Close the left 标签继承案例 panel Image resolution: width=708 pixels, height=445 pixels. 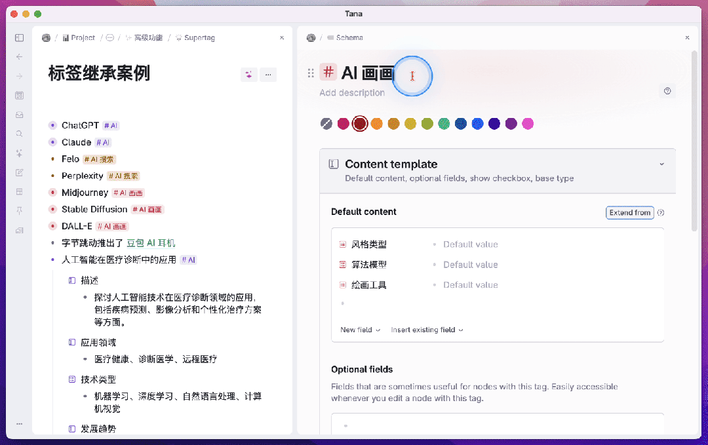282,38
